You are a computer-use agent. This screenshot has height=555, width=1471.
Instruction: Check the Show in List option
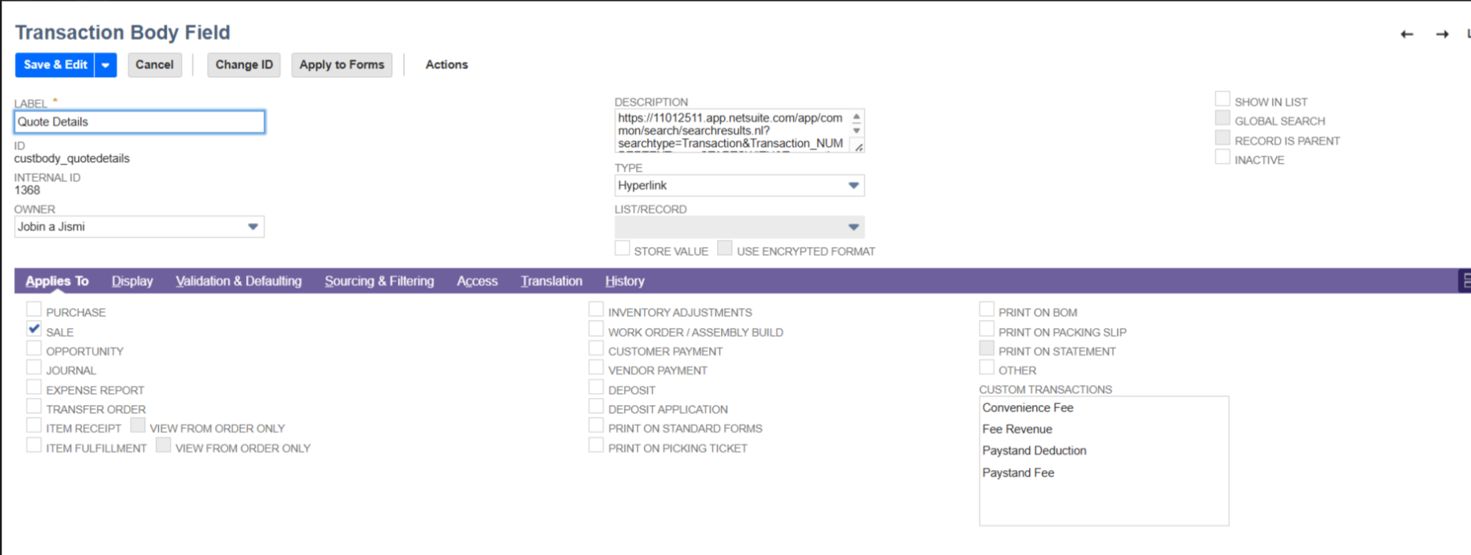tap(1222, 99)
